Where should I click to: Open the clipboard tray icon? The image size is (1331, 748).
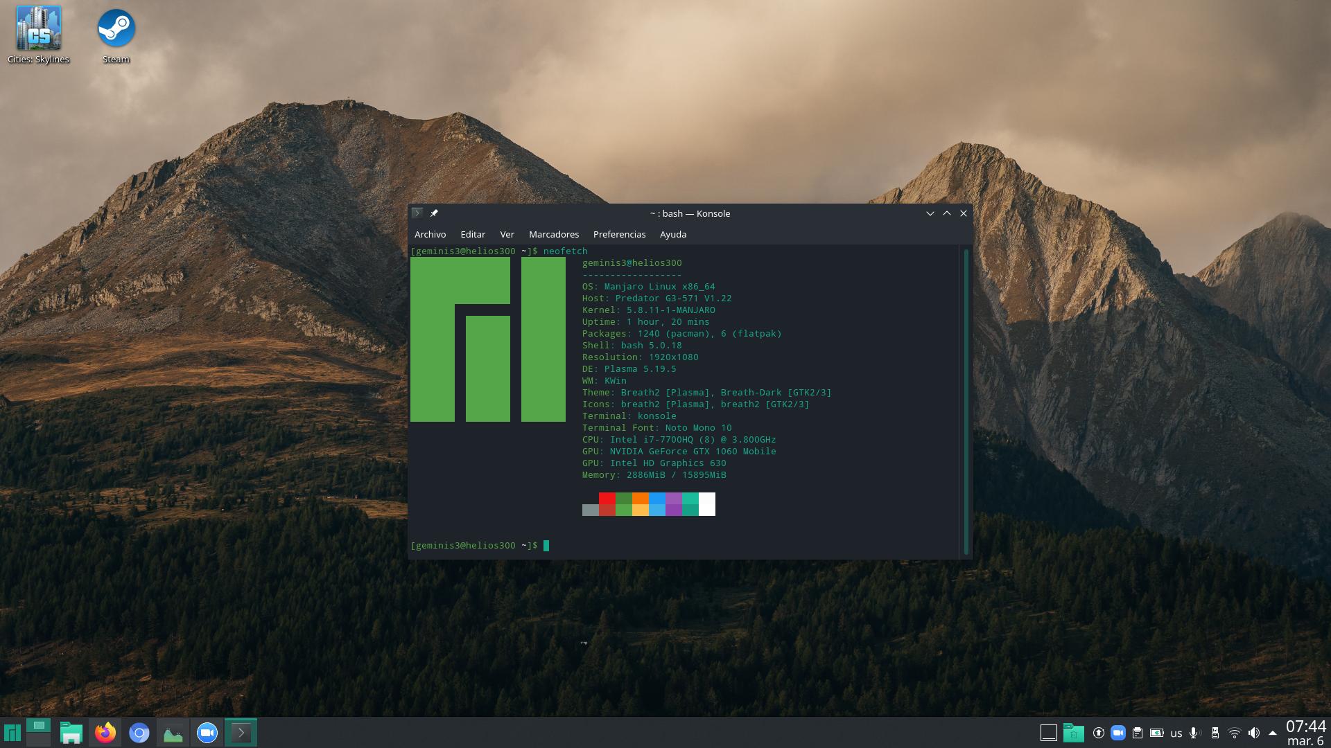[1137, 733]
